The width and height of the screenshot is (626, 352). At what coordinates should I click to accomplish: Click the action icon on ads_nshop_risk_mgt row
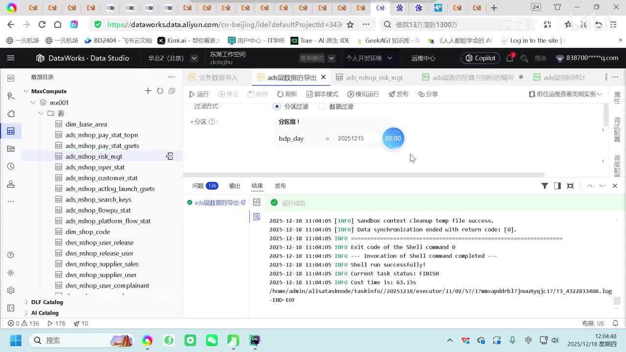[x=170, y=156]
